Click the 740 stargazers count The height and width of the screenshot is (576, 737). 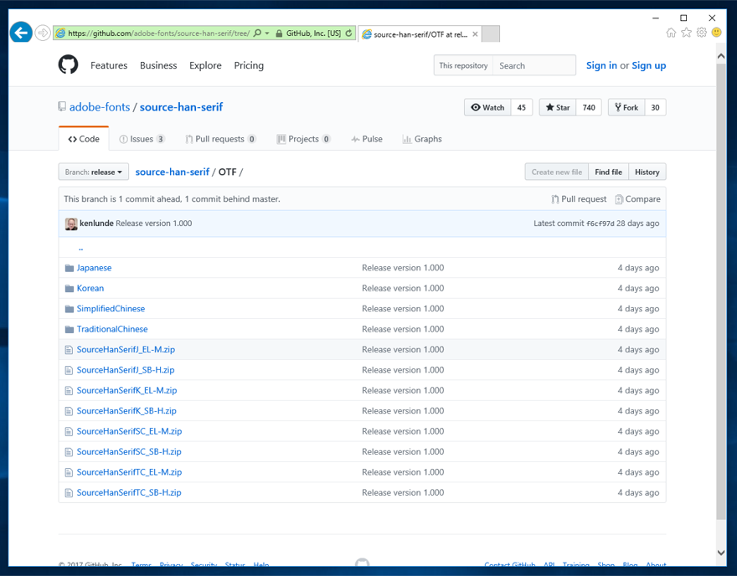(x=589, y=107)
